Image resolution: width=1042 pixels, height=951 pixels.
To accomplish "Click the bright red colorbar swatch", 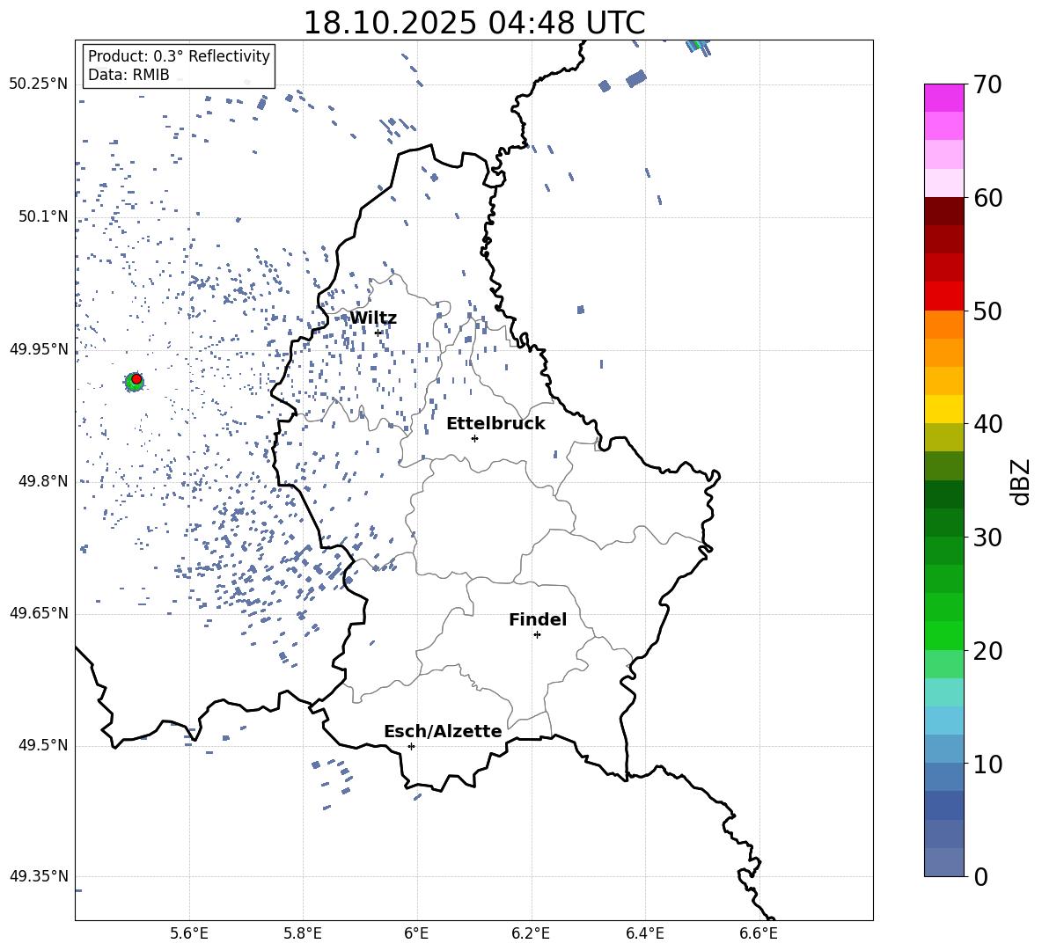I will tap(944, 296).
